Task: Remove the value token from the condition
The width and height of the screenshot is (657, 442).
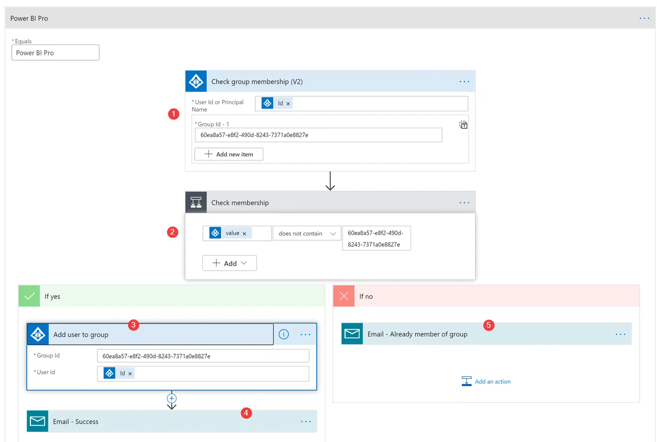Action: tap(244, 234)
